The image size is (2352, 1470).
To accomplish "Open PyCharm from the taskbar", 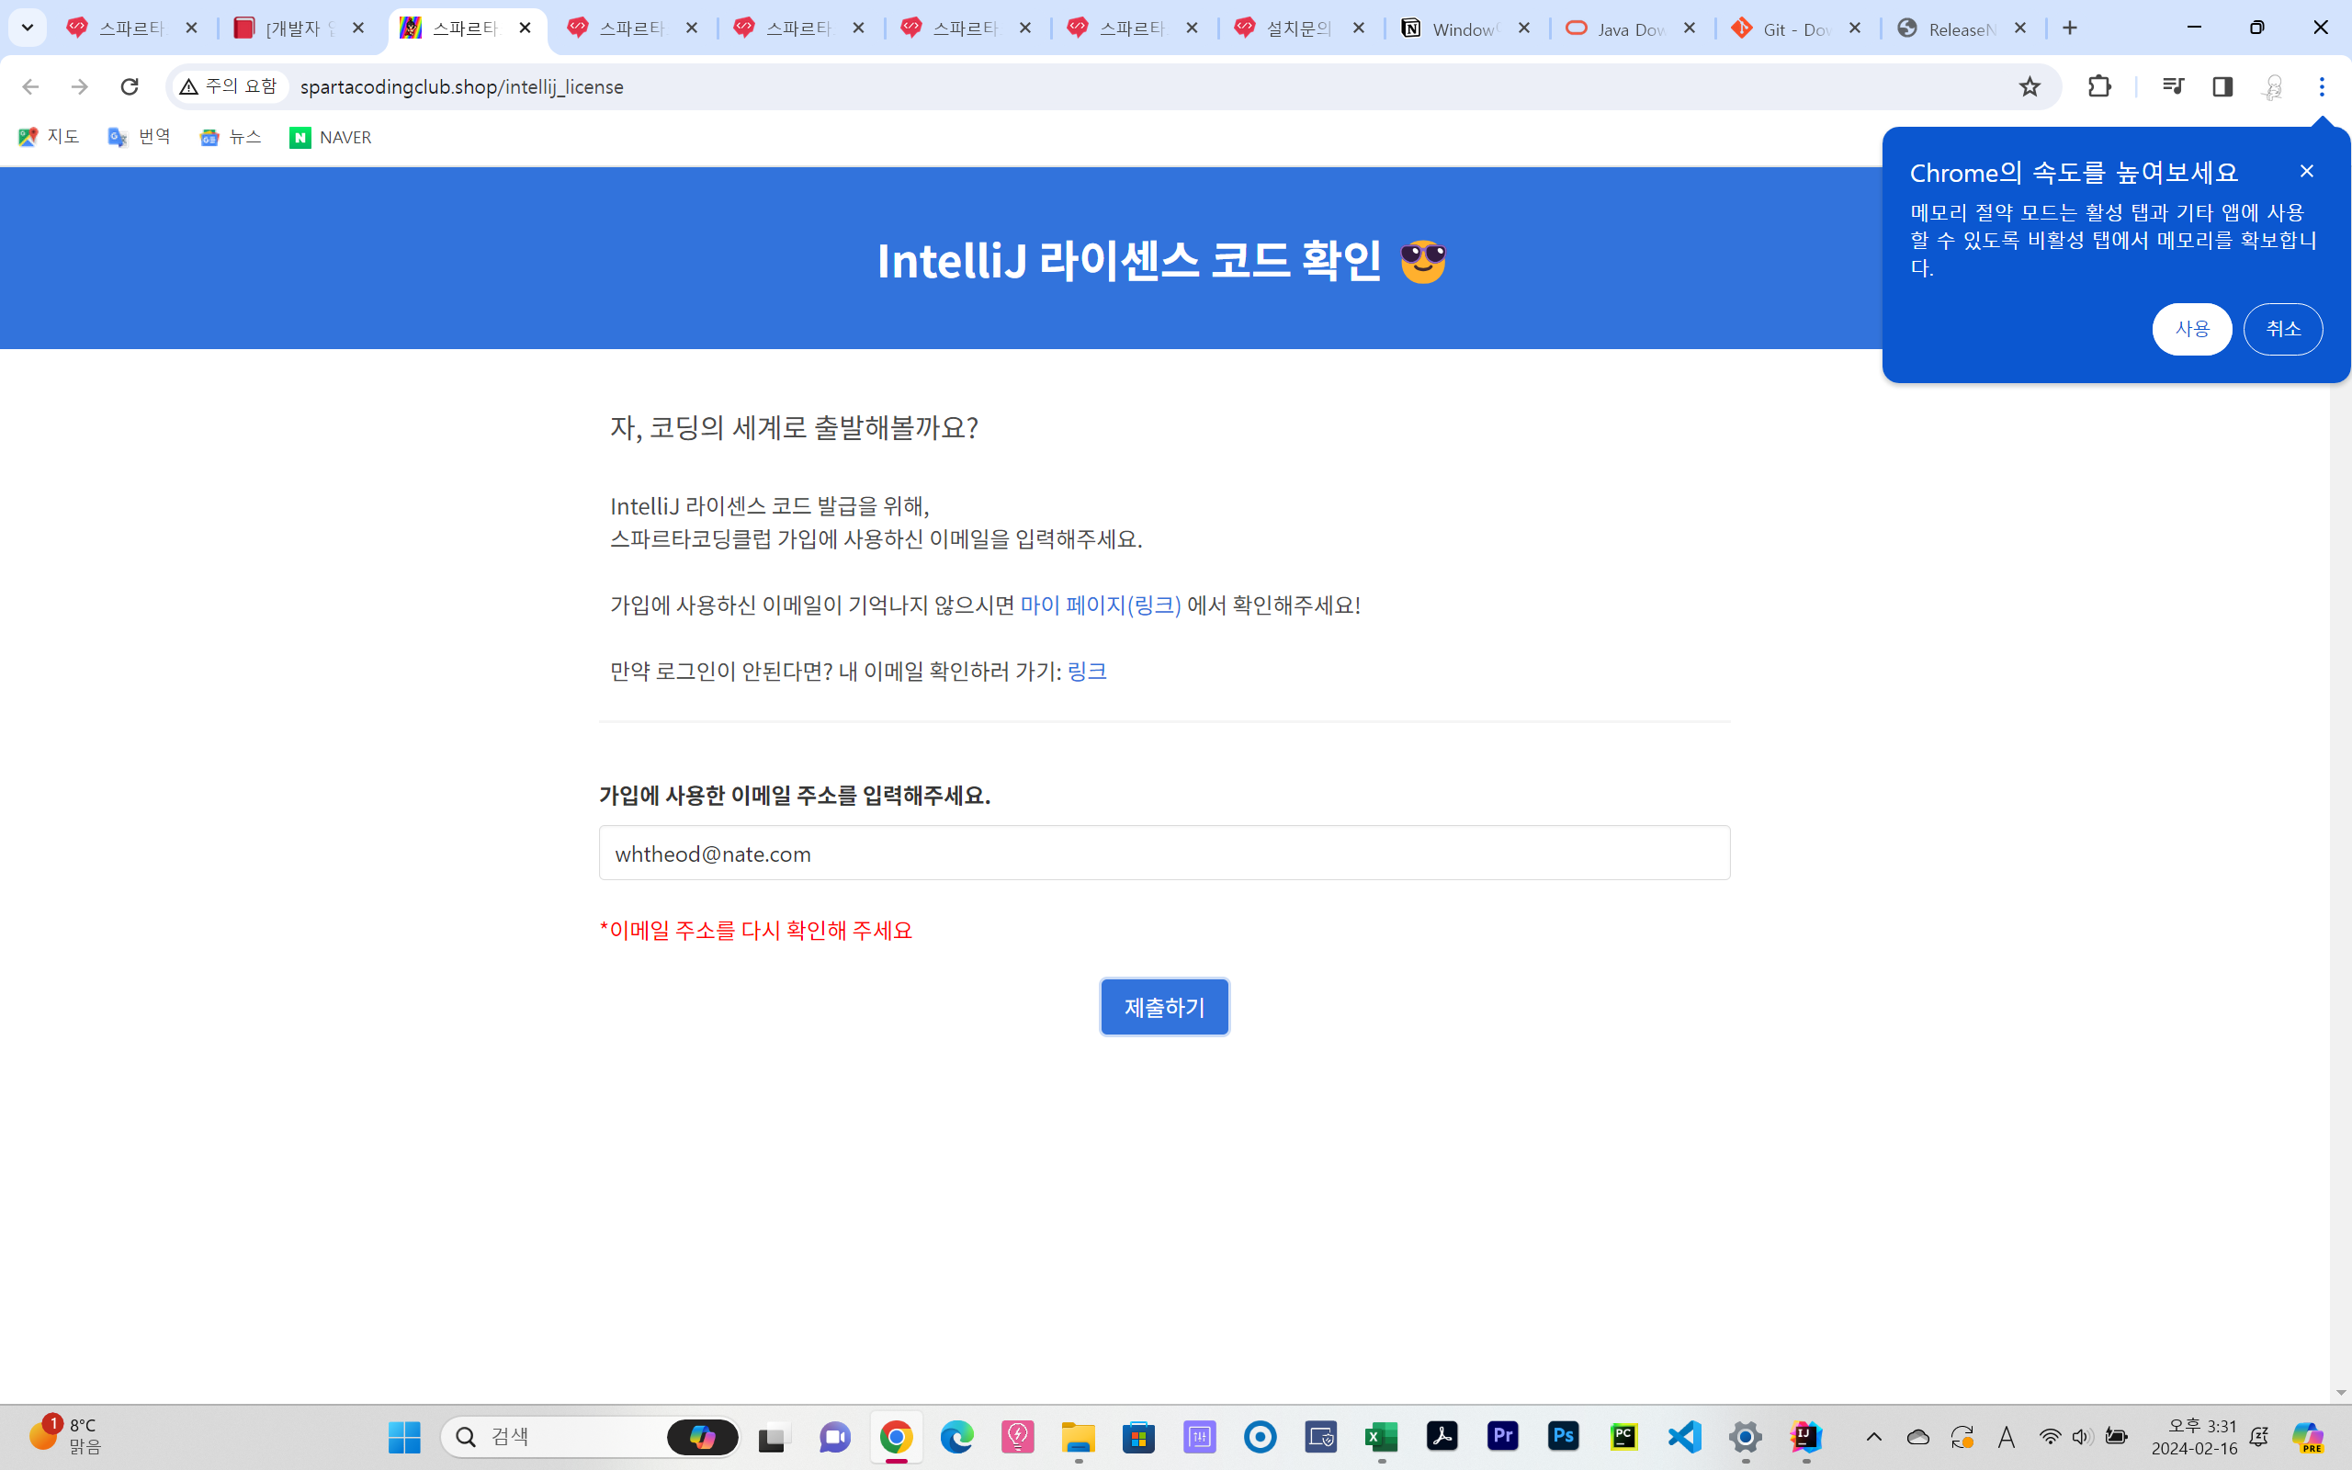I will click(x=1624, y=1436).
